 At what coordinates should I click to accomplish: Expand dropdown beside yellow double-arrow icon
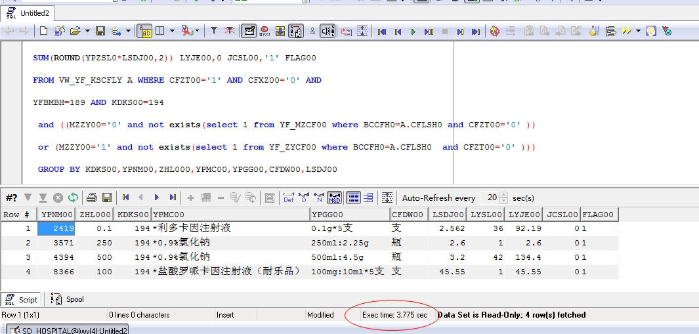(x=638, y=31)
